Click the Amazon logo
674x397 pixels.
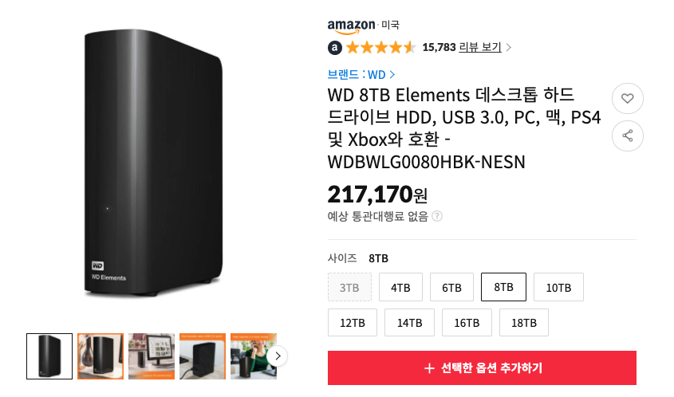351,26
